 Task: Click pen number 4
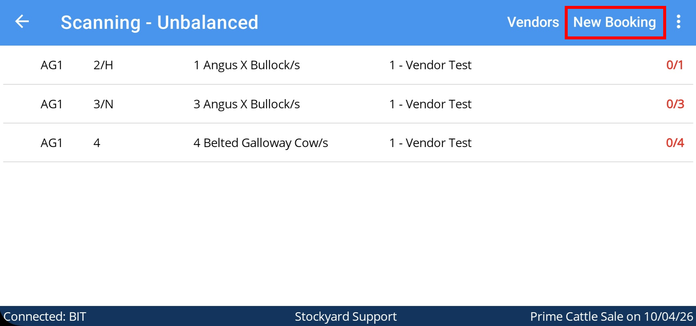[97, 143]
